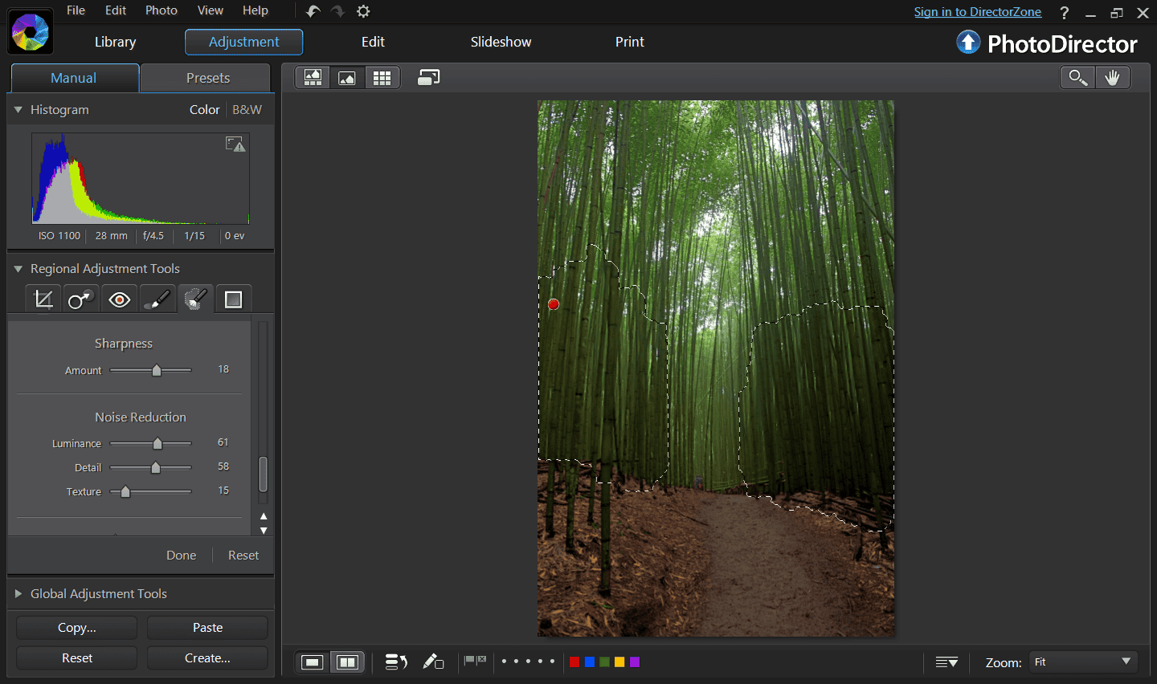Apply red color label

coord(574,662)
